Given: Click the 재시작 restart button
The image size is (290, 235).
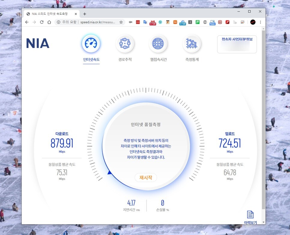Looking at the screenshot, I should (x=146, y=178).
